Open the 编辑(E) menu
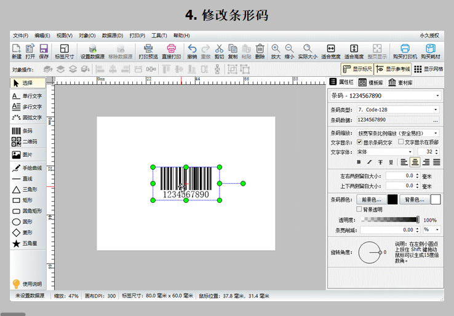 [x=42, y=36]
